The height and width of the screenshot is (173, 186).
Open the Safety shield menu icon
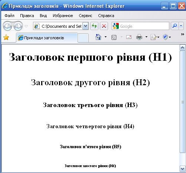coord(167,37)
